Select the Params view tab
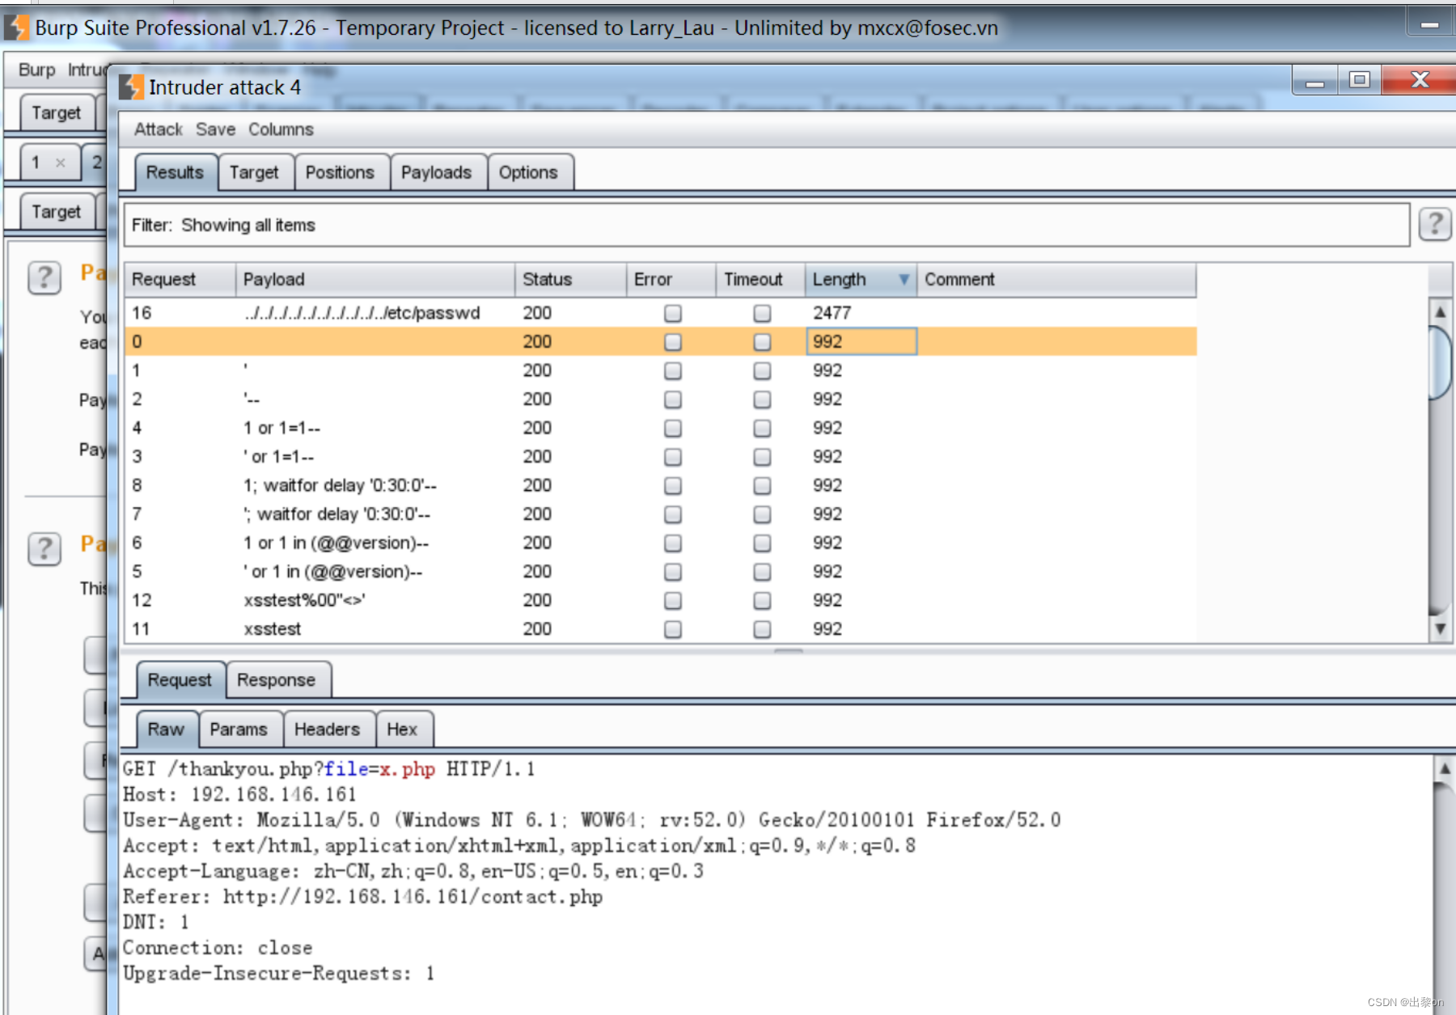 tap(239, 730)
